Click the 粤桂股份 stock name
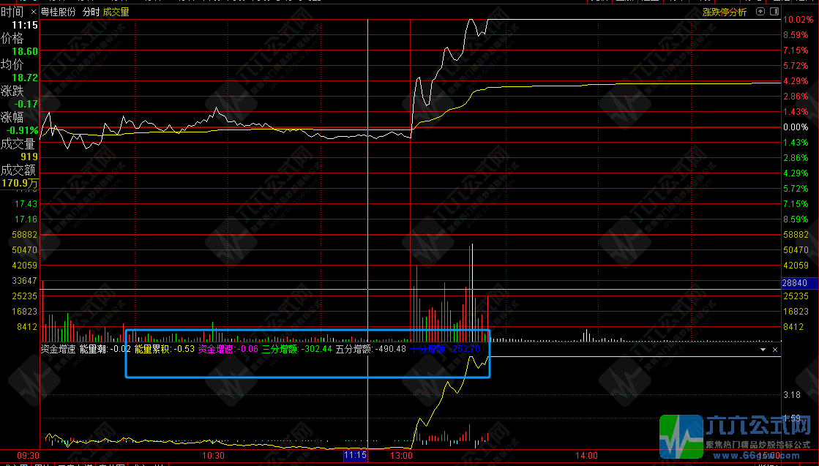Viewport: 819px width, 466px height. (59, 12)
